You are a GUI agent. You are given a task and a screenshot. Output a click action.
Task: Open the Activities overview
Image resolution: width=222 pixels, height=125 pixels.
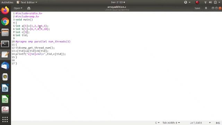point(7,2)
